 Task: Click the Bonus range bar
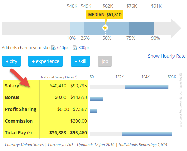(x=96, y=99)
